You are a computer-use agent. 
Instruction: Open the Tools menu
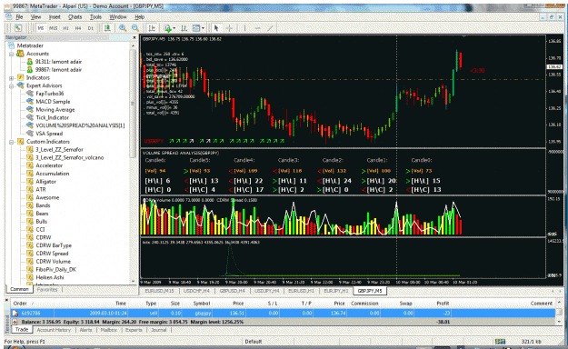95,16
